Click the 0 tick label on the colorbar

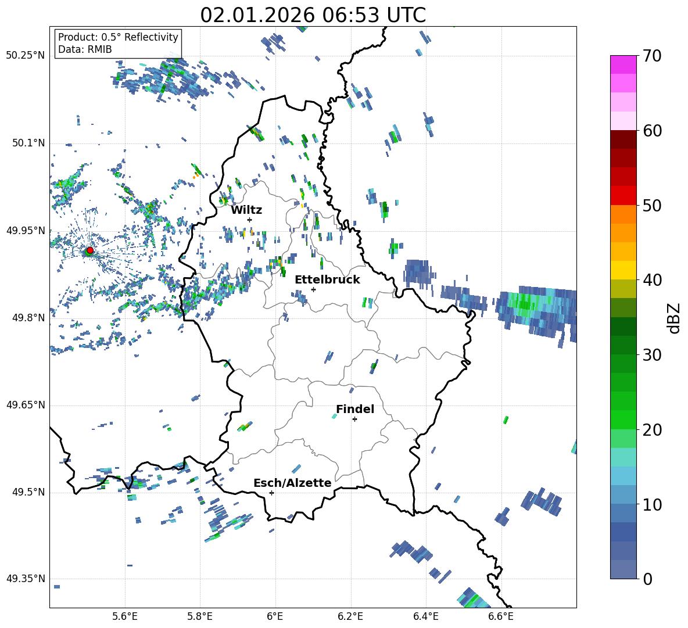[647, 579]
